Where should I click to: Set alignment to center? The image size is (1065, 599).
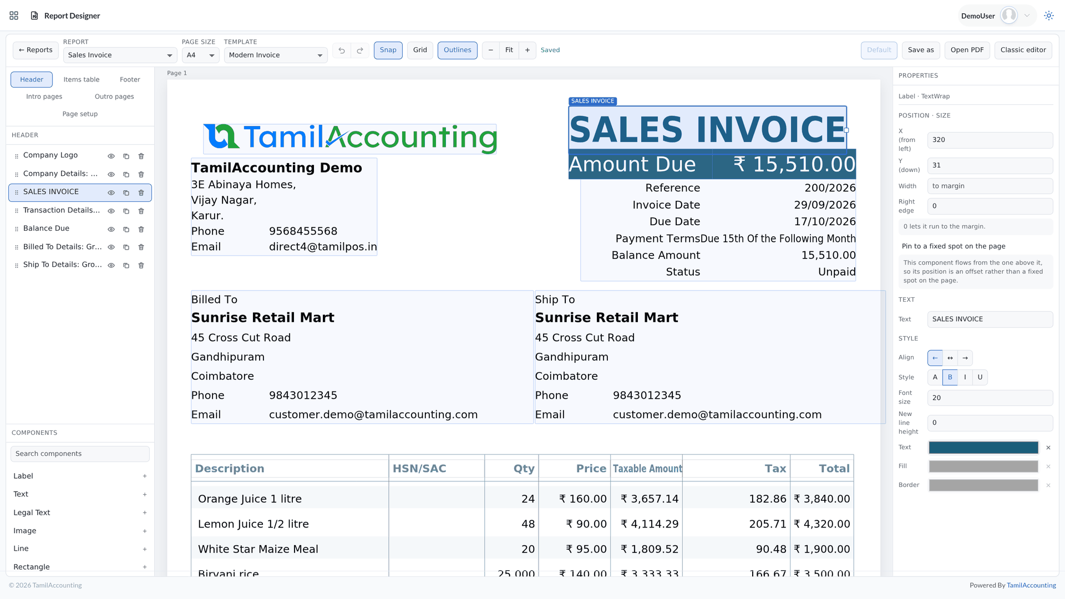click(x=950, y=358)
